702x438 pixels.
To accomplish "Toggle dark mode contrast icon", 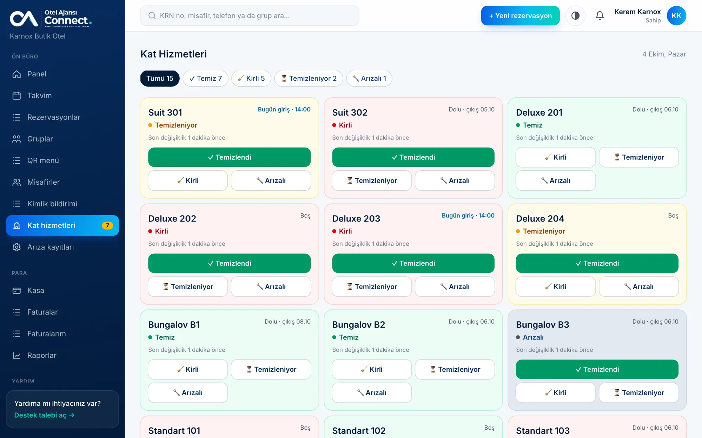I will point(575,16).
